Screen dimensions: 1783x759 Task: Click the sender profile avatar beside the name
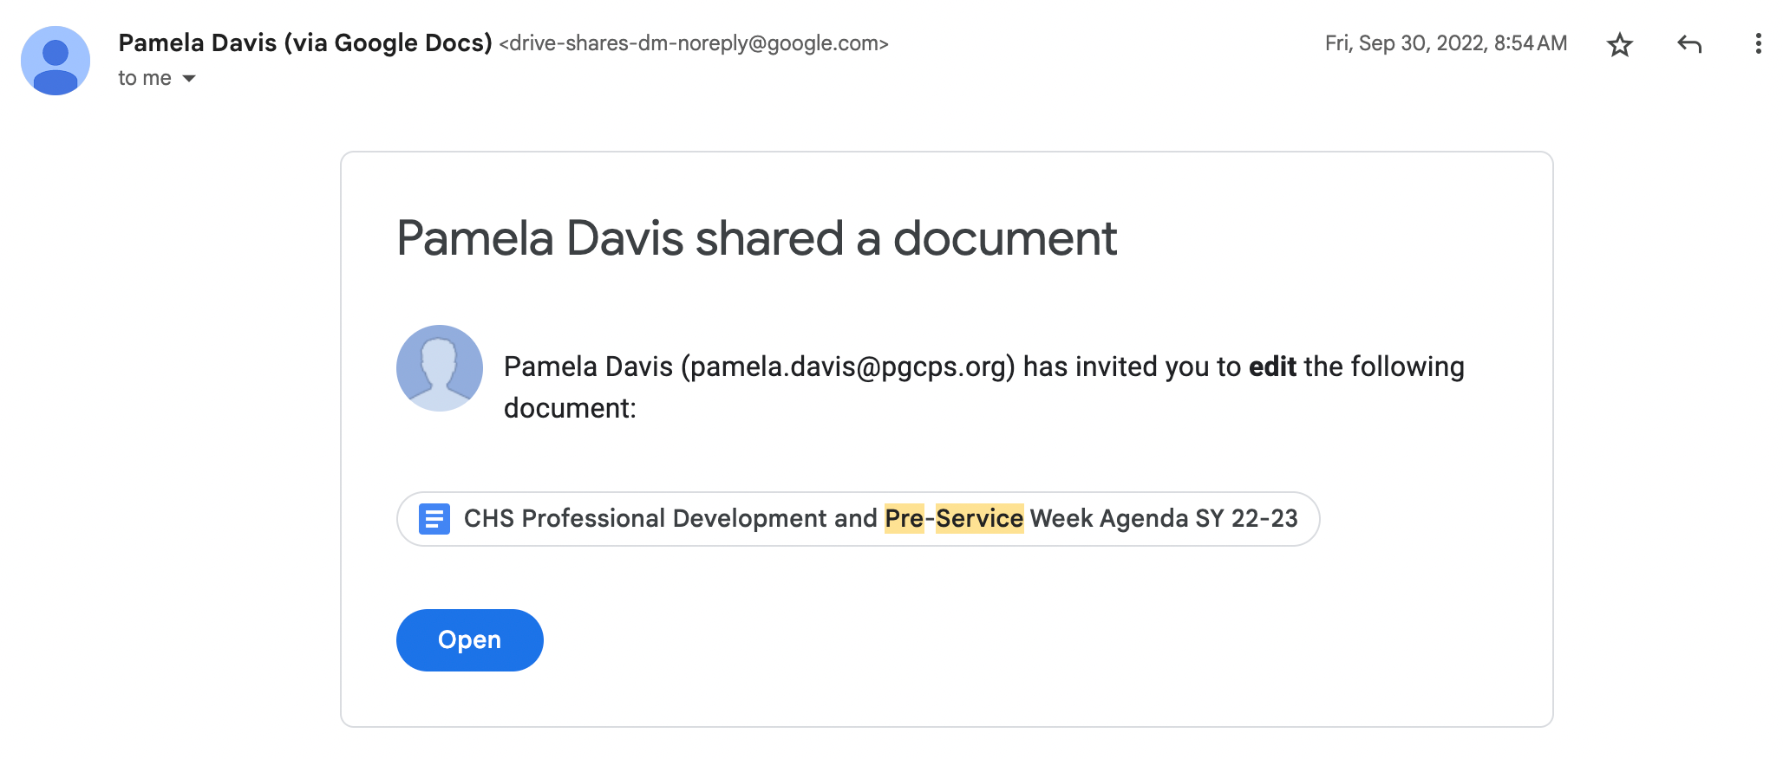[56, 61]
